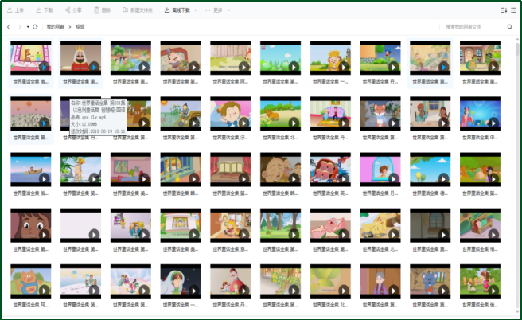Expand the arrow beside 更多
The height and width of the screenshot is (320, 522).
[x=228, y=10]
